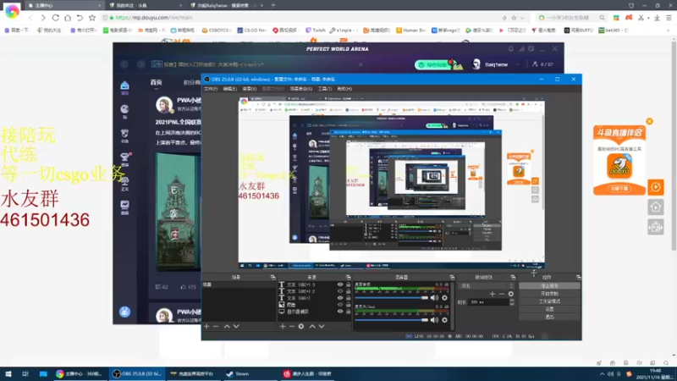
Task: Open home icon in Perfect World Arena sidebar
Action: click(x=124, y=87)
